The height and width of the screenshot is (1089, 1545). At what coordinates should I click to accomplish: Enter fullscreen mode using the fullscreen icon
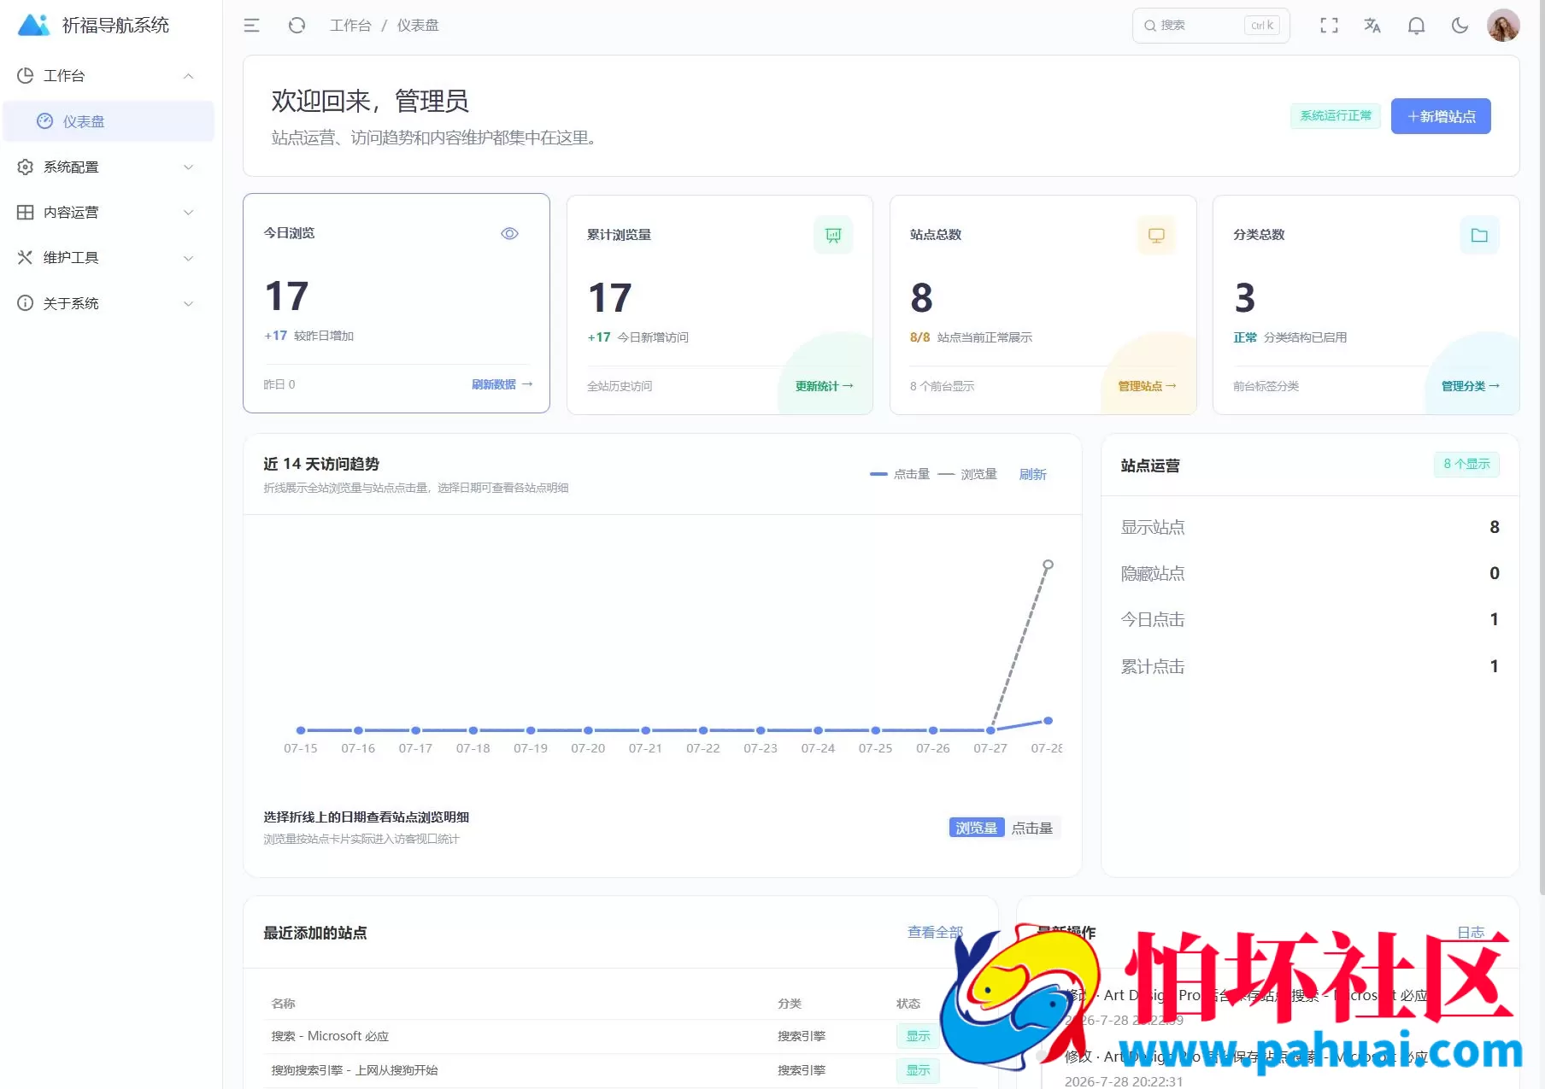click(1329, 26)
